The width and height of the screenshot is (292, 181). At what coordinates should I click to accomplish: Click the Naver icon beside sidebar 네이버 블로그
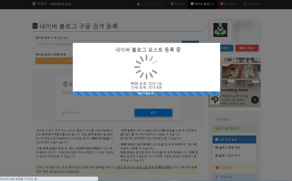tap(217, 128)
